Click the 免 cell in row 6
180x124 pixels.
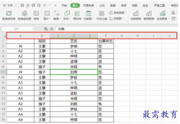click(x=106, y=67)
